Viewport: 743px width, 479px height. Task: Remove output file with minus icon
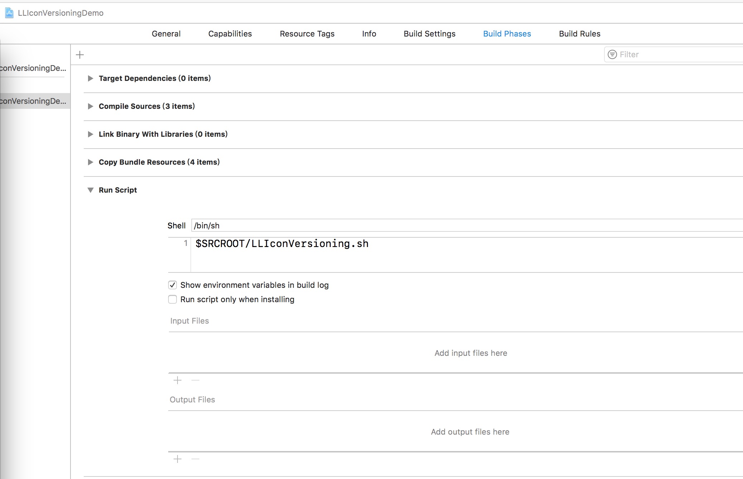195,459
